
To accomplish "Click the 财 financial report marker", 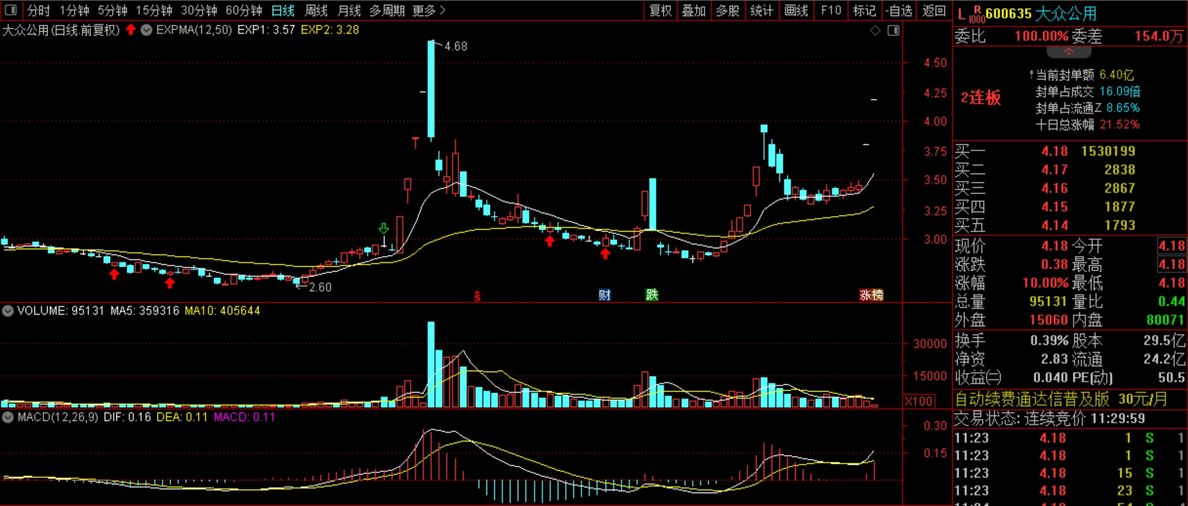I will pyautogui.click(x=605, y=295).
